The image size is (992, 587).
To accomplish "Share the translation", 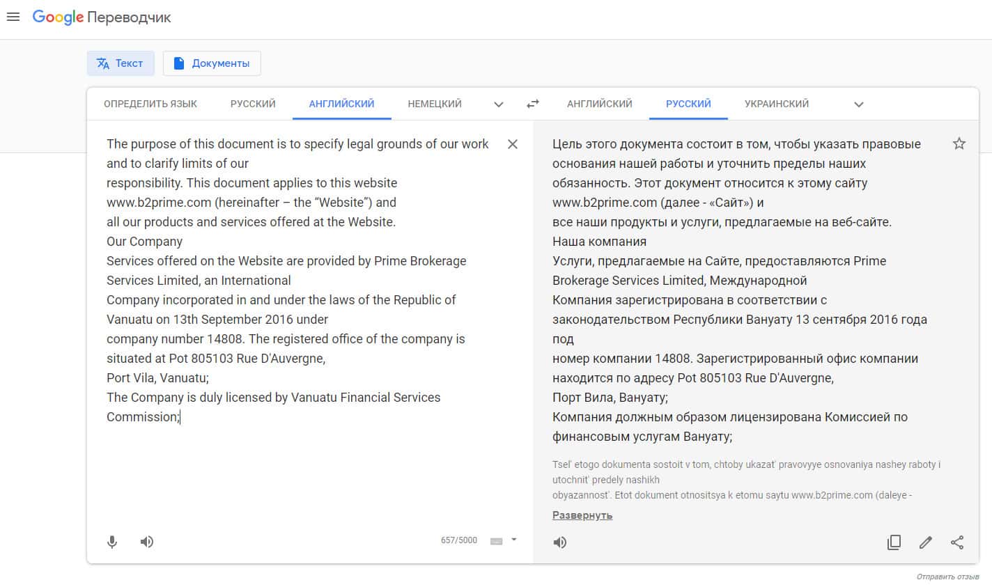I will 958,542.
